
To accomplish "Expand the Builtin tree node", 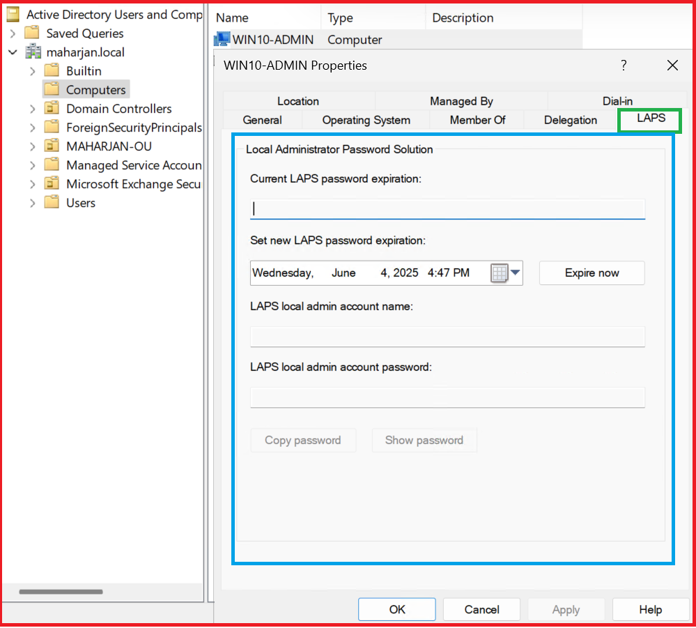I will click(33, 71).
